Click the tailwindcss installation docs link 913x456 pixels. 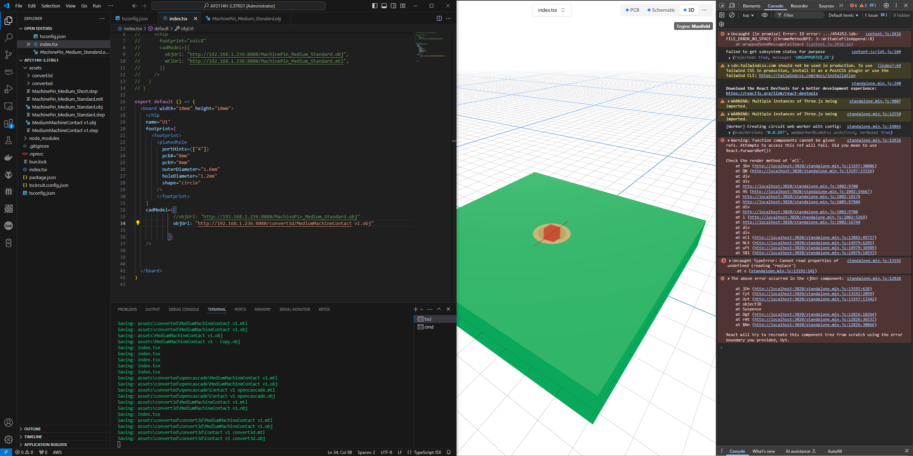[x=807, y=75]
